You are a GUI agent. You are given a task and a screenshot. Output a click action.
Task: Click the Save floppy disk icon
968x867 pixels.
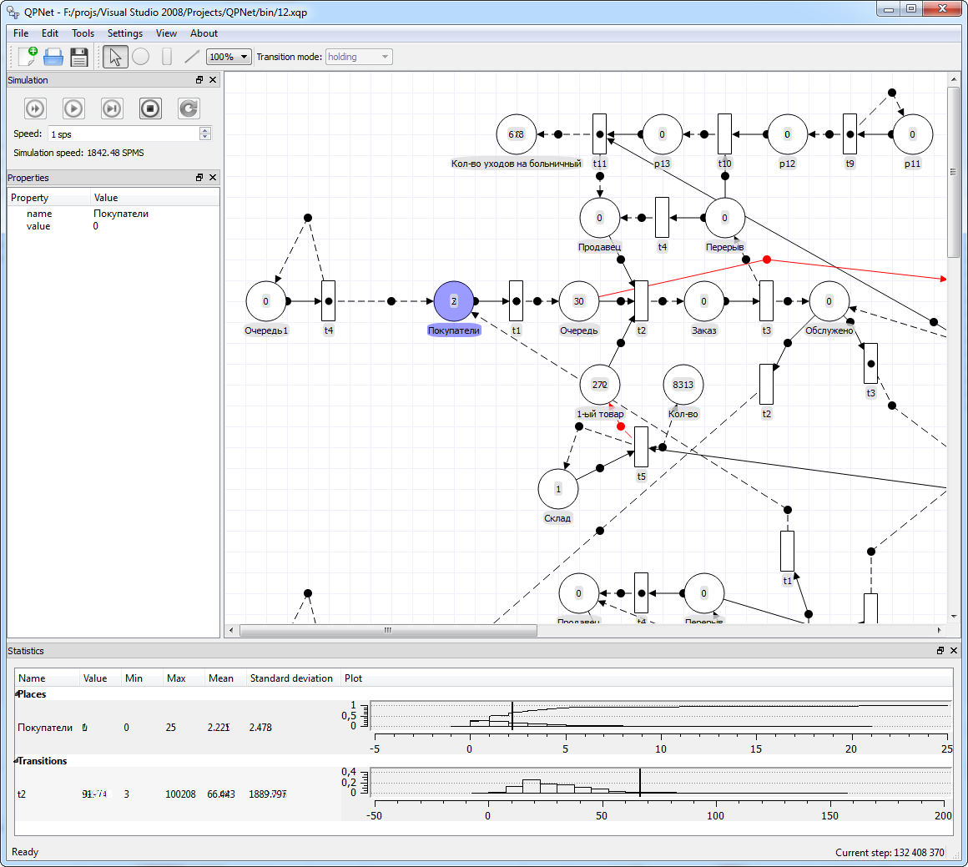[79, 57]
